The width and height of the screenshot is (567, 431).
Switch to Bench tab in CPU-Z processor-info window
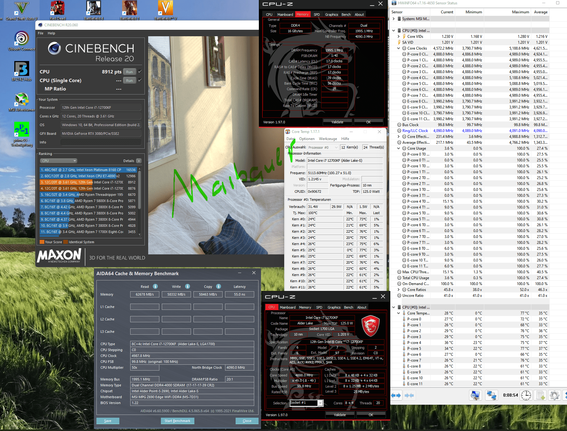348,307
